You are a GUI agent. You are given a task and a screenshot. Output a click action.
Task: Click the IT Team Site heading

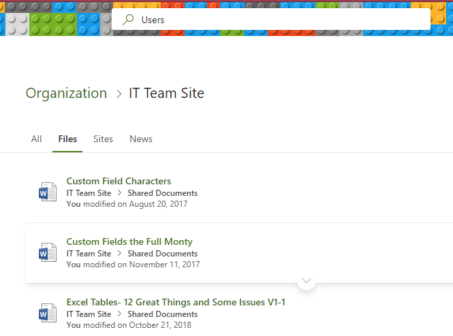coord(166,93)
